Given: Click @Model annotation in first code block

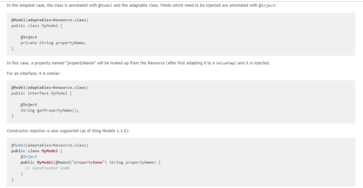Looking at the screenshot, I should [50, 20].
